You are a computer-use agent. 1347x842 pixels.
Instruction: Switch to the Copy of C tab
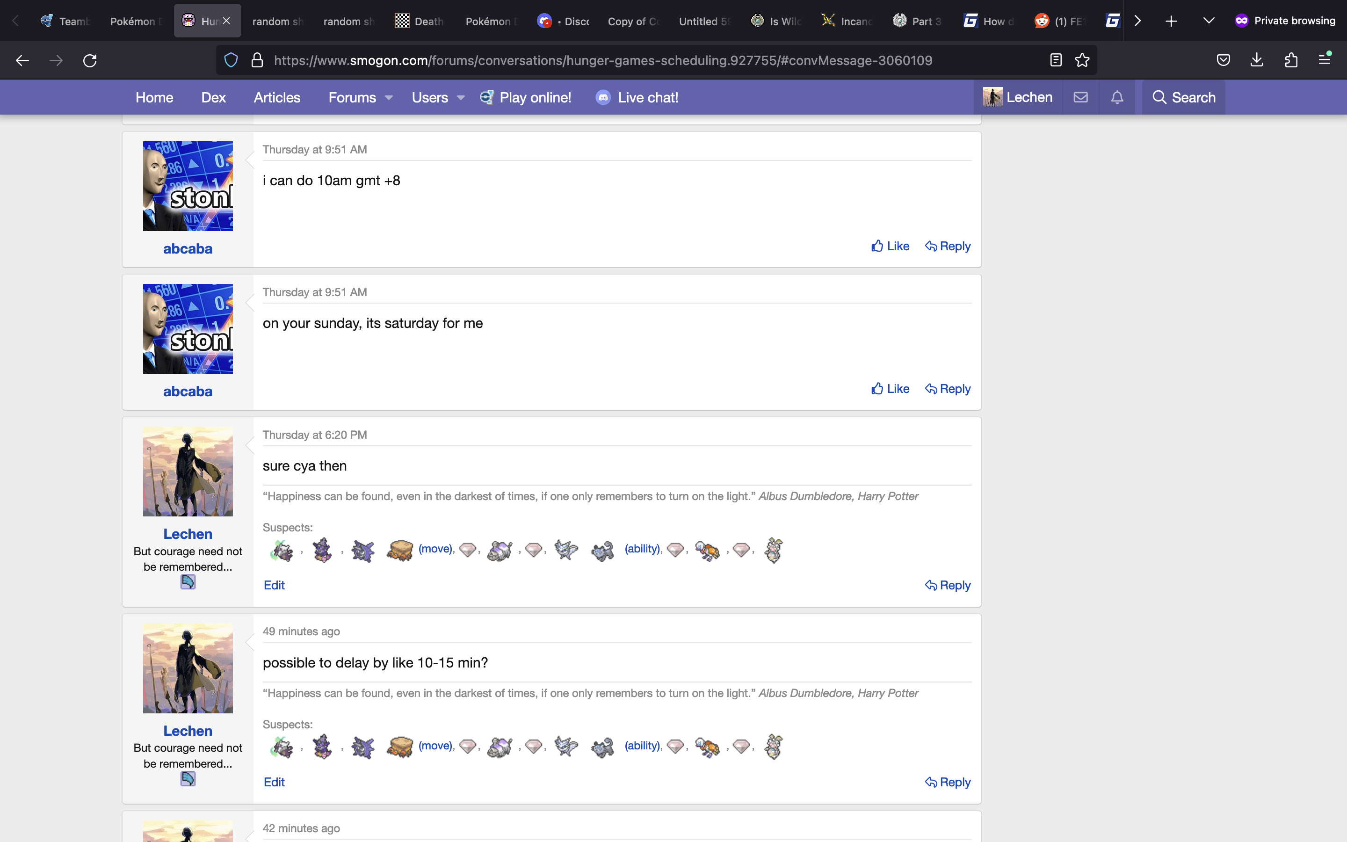click(633, 21)
